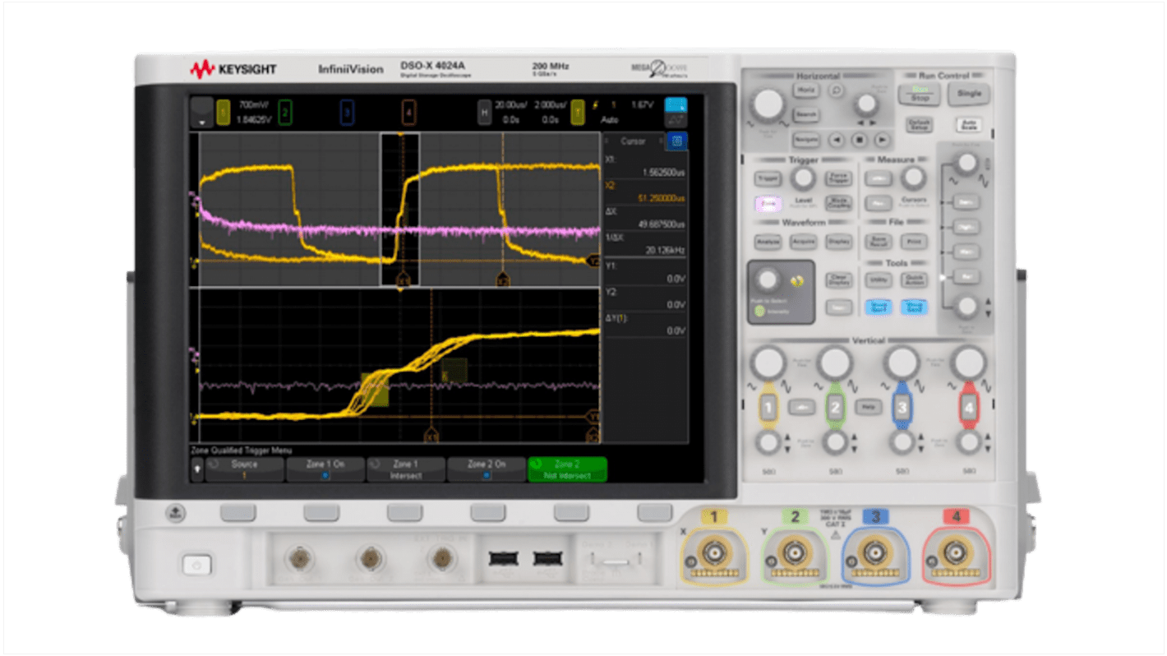Push the Quick Action key
The width and height of the screenshot is (1167, 656).
point(914,280)
